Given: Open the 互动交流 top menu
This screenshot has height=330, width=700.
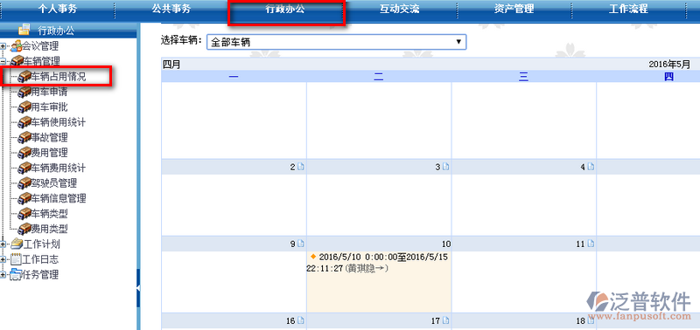Looking at the screenshot, I should point(400,10).
